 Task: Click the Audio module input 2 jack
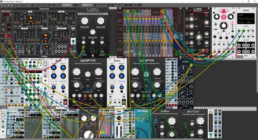(244, 31)
